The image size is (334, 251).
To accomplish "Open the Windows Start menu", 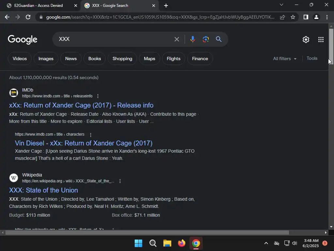I will 138,243.
